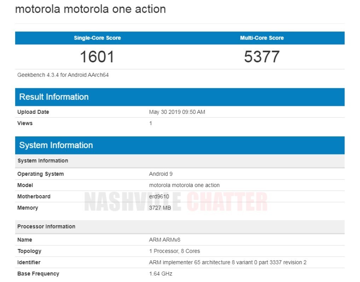Image resolution: width=360 pixels, height=282 pixels.
Task: Click the Base Frequency value 1.64 GHz
Action: click(x=161, y=274)
